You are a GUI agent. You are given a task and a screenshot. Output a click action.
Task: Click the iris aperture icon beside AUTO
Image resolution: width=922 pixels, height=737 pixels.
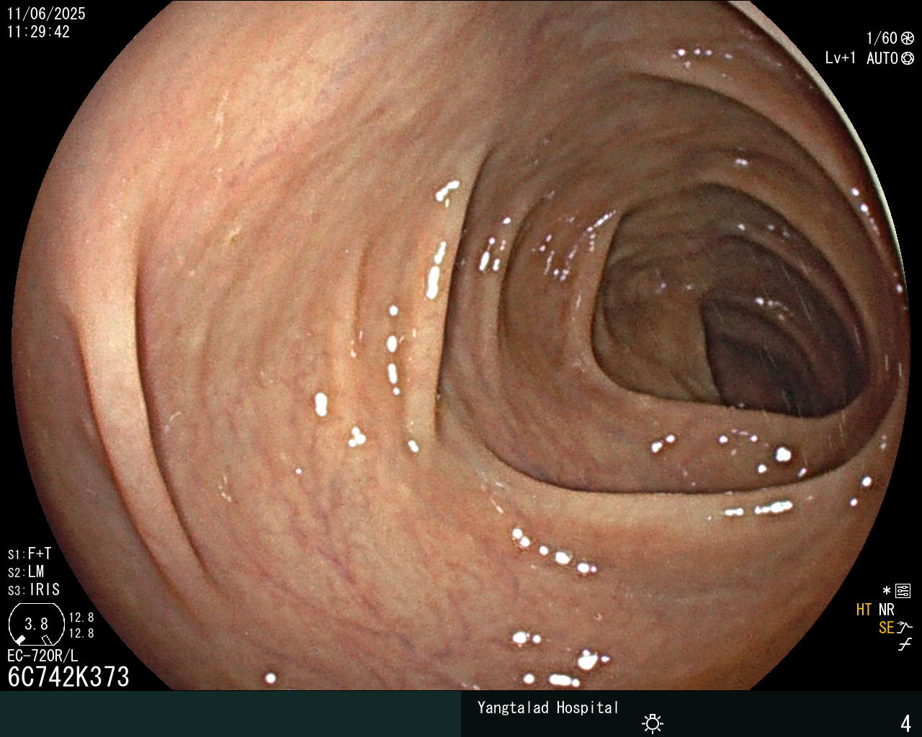pos(908,58)
